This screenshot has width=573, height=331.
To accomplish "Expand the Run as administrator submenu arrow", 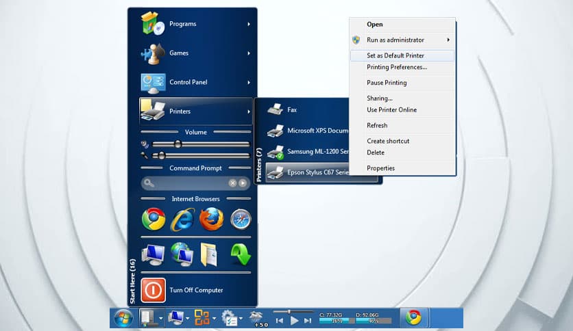I will tap(448, 40).
